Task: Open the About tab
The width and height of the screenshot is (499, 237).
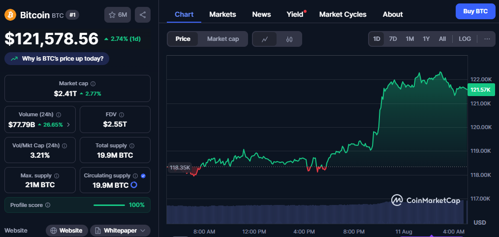Action: (x=393, y=14)
